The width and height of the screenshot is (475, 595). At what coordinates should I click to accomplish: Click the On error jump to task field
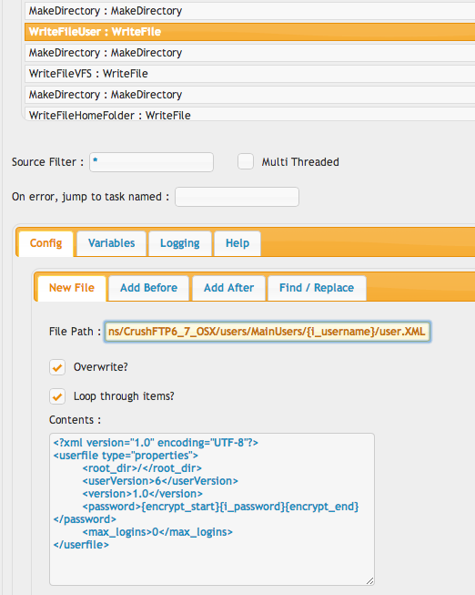[x=237, y=197]
